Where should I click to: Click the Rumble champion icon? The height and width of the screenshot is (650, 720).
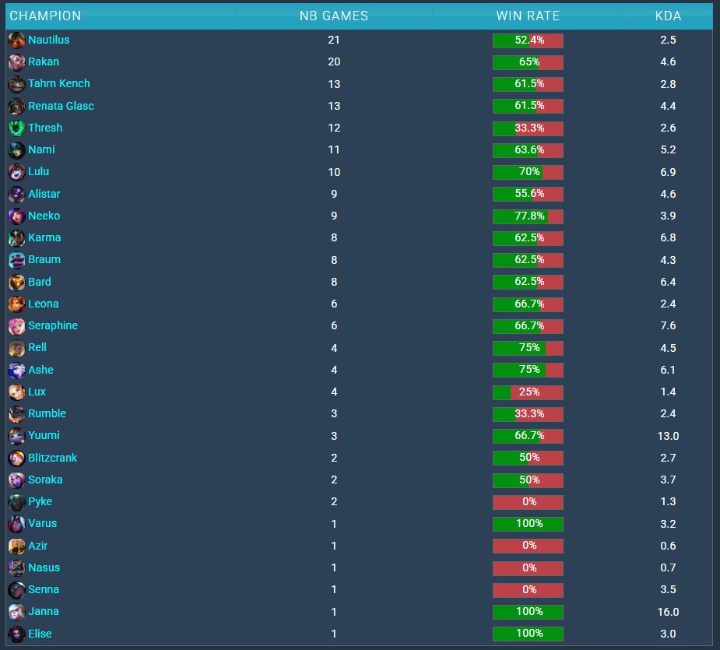coord(16,414)
